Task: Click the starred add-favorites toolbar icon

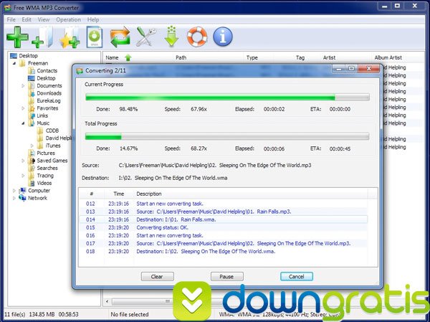Action: pyautogui.click(x=69, y=37)
